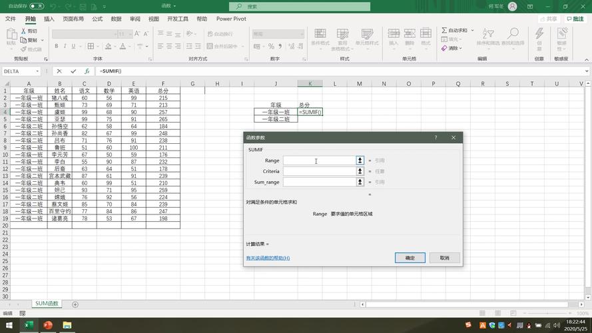Viewport: 592px width, 333px height.
Task: Open the Name Box dropdown showing DELTA
Action: click(x=37, y=71)
